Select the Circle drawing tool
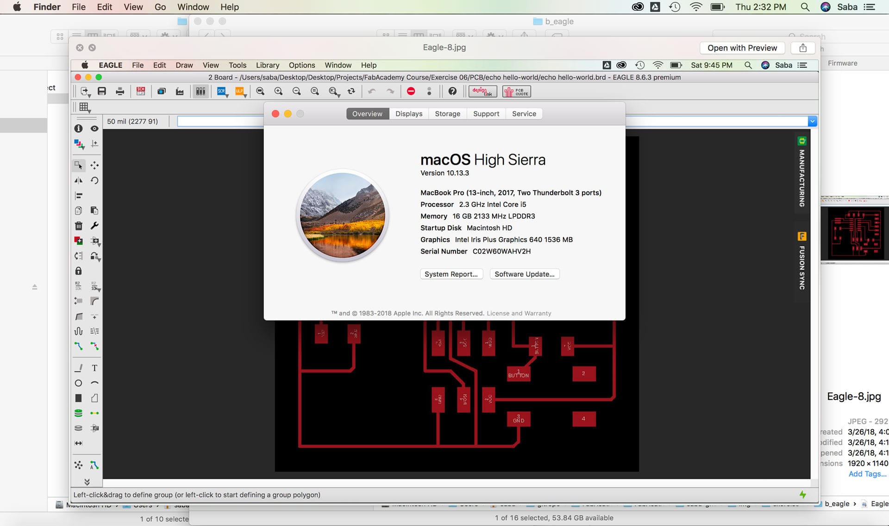 78,383
